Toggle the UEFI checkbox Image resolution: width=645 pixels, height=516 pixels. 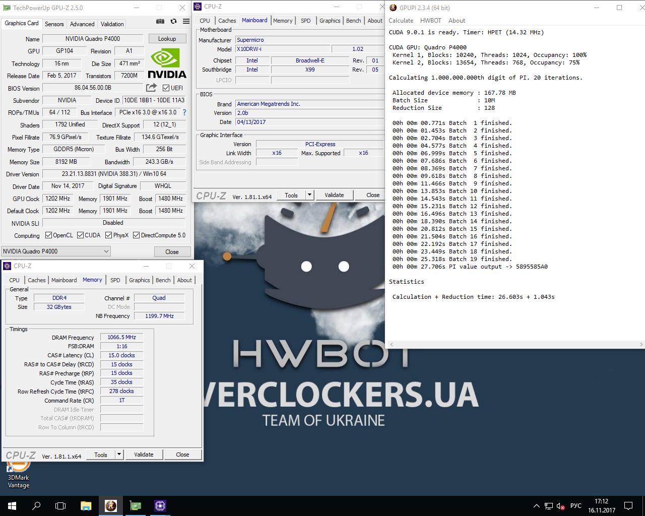(x=166, y=88)
